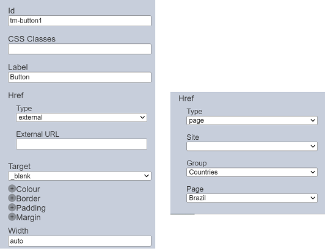Click the Href heading in right panel
Image resolution: width=325 pixels, height=249 pixels.
[x=186, y=98]
